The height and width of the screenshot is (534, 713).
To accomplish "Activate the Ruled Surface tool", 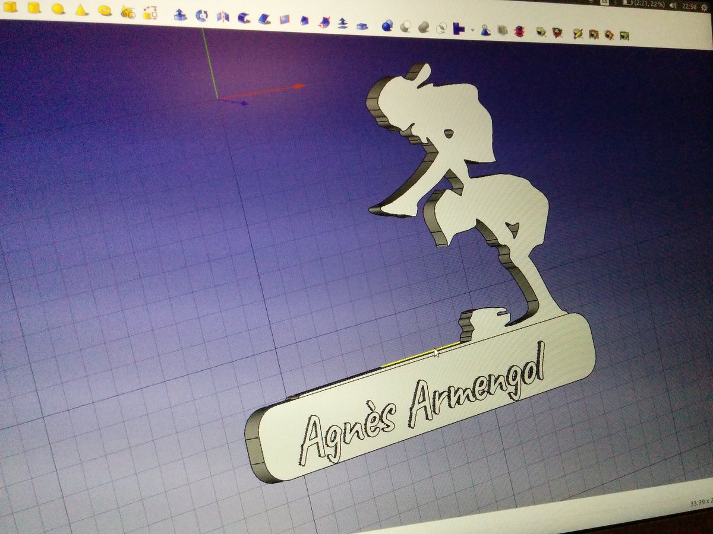I will tap(285, 20).
